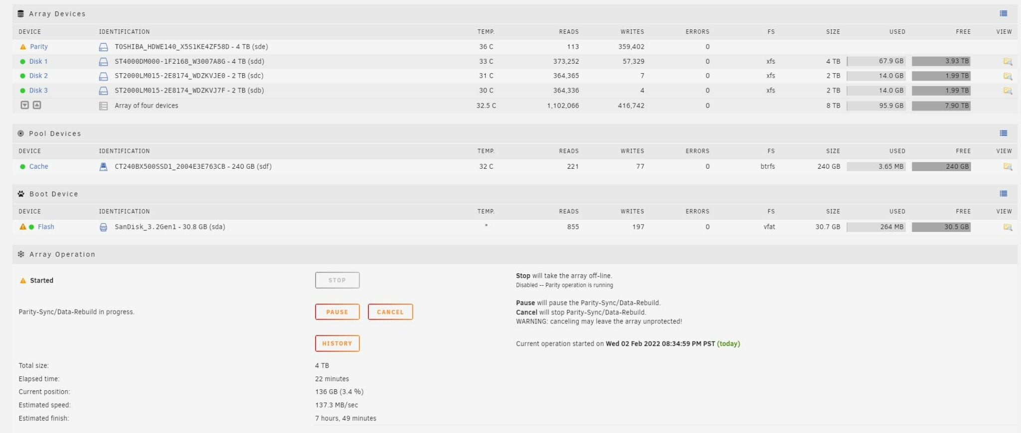Open the Disk 3 device settings
Viewport: 1021px width, 433px height.
pos(38,91)
